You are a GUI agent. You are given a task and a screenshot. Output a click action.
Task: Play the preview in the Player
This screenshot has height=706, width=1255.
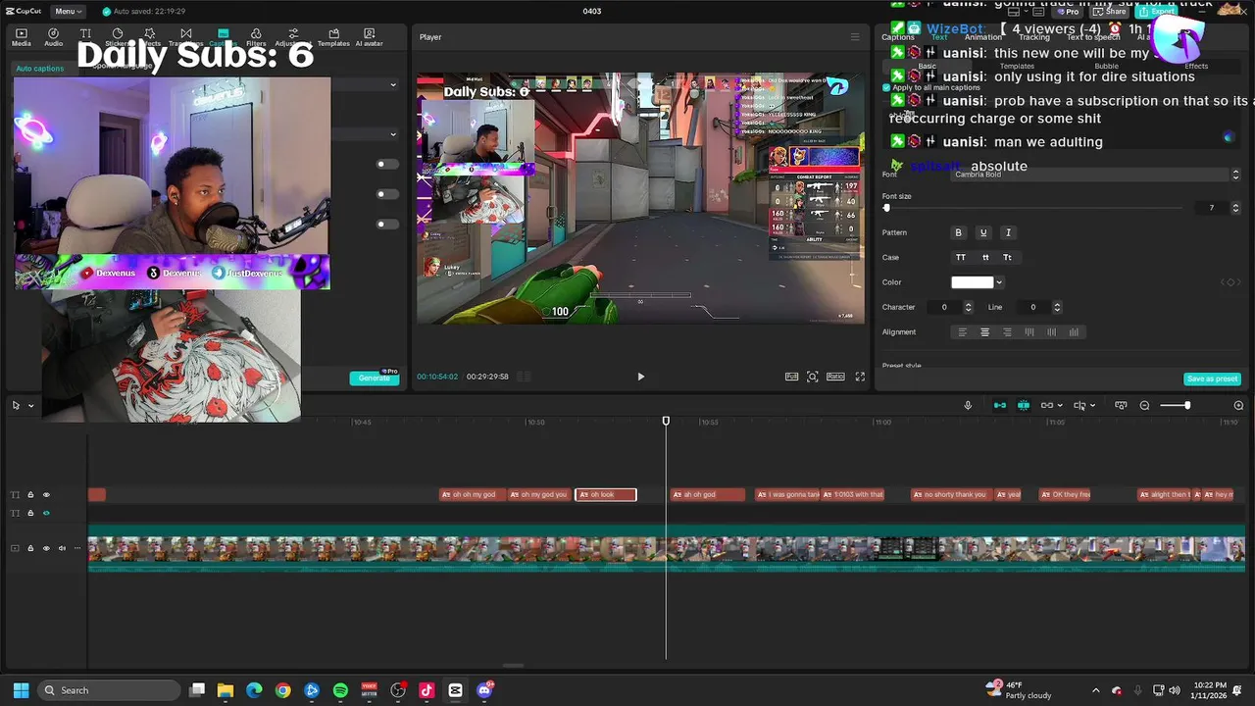[641, 377]
